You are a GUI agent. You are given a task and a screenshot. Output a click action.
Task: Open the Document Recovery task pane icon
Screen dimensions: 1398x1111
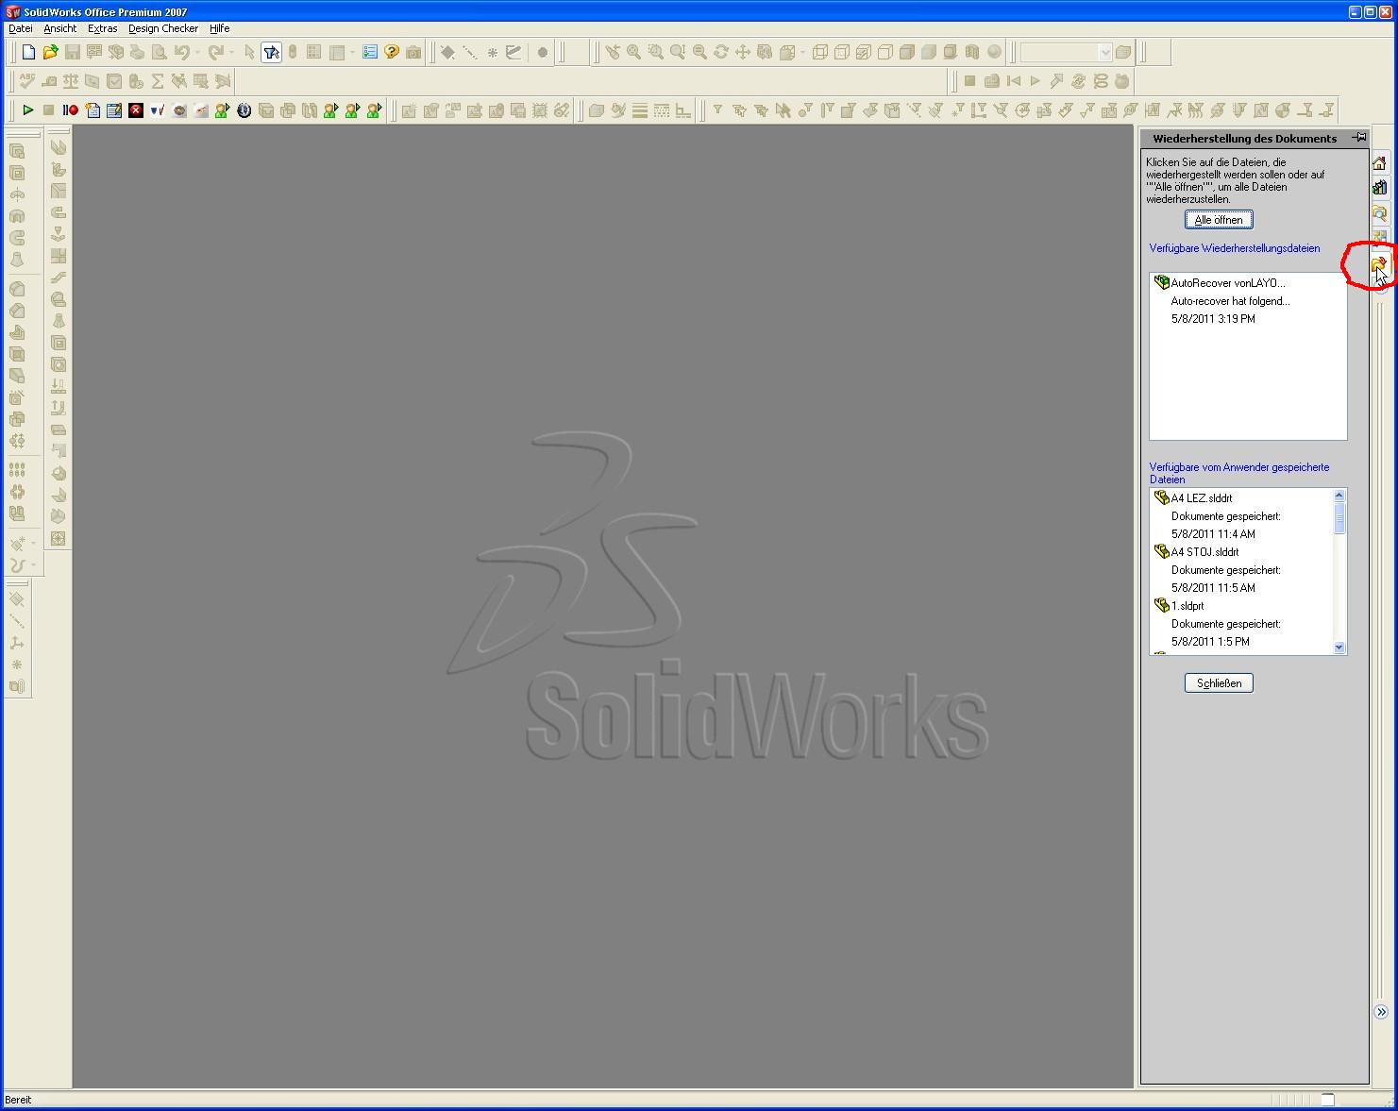click(x=1380, y=263)
